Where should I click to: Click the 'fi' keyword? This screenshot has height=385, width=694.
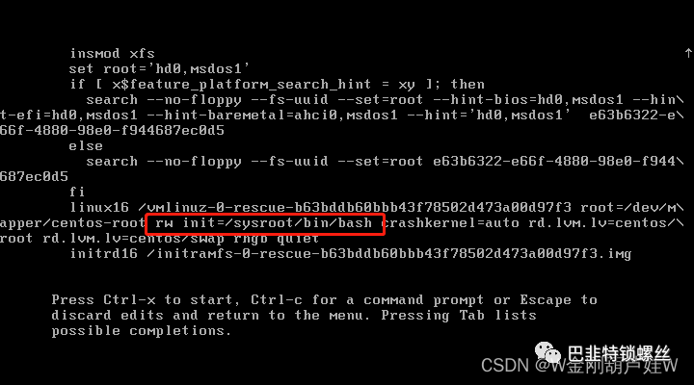(77, 192)
